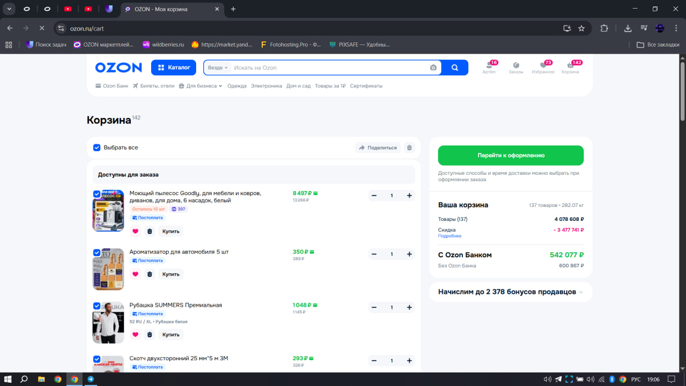Decrease quantity of Рубашка SUMMERS

(x=374, y=307)
